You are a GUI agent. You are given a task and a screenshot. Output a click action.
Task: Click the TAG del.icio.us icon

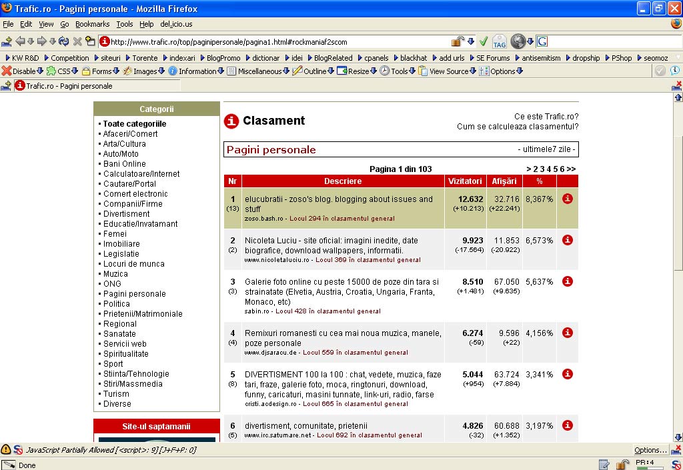pyautogui.click(x=499, y=42)
